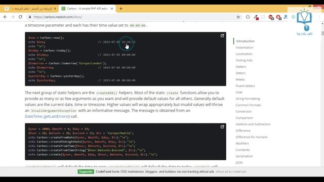The height and width of the screenshot is (182, 324).
Task: Click the page's vertical scrollbar thumb
Action: 322,33
